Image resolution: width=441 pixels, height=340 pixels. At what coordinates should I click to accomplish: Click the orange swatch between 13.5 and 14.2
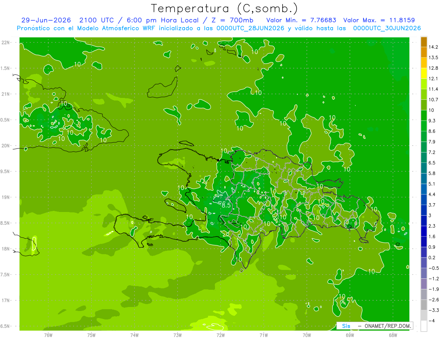424,52
